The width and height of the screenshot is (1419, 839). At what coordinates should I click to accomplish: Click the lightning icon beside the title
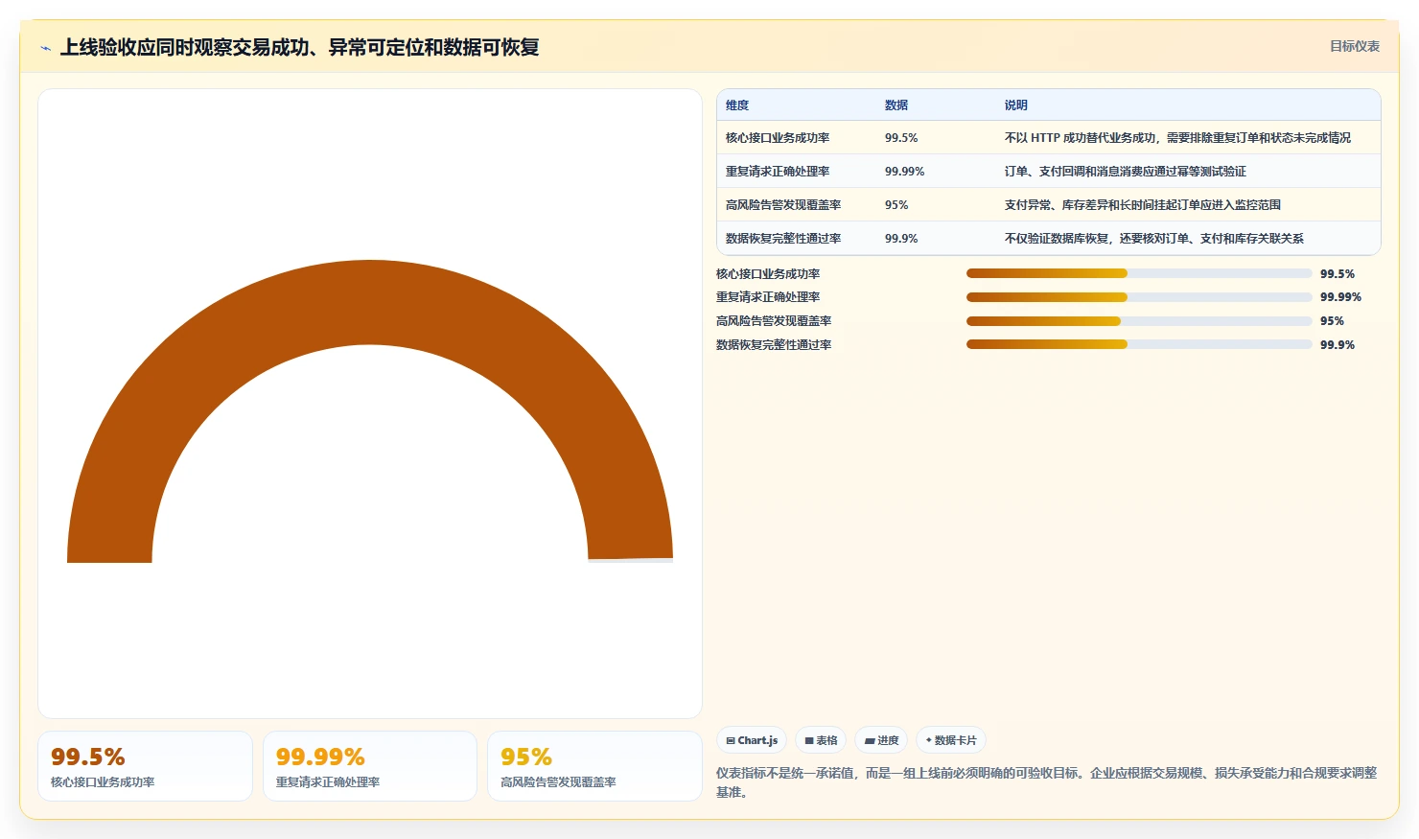pyautogui.click(x=45, y=48)
